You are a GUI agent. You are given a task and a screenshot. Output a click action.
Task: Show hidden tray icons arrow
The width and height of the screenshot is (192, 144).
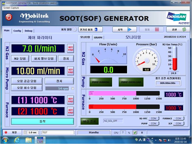tap(156, 140)
